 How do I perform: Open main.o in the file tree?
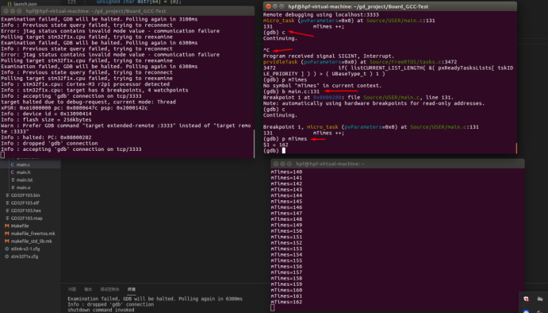pos(23,187)
